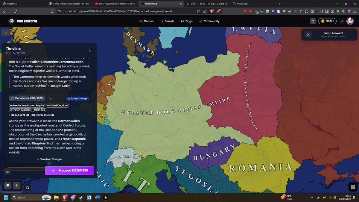
Task: Expand View Map Changes
Action: point(50,159)
